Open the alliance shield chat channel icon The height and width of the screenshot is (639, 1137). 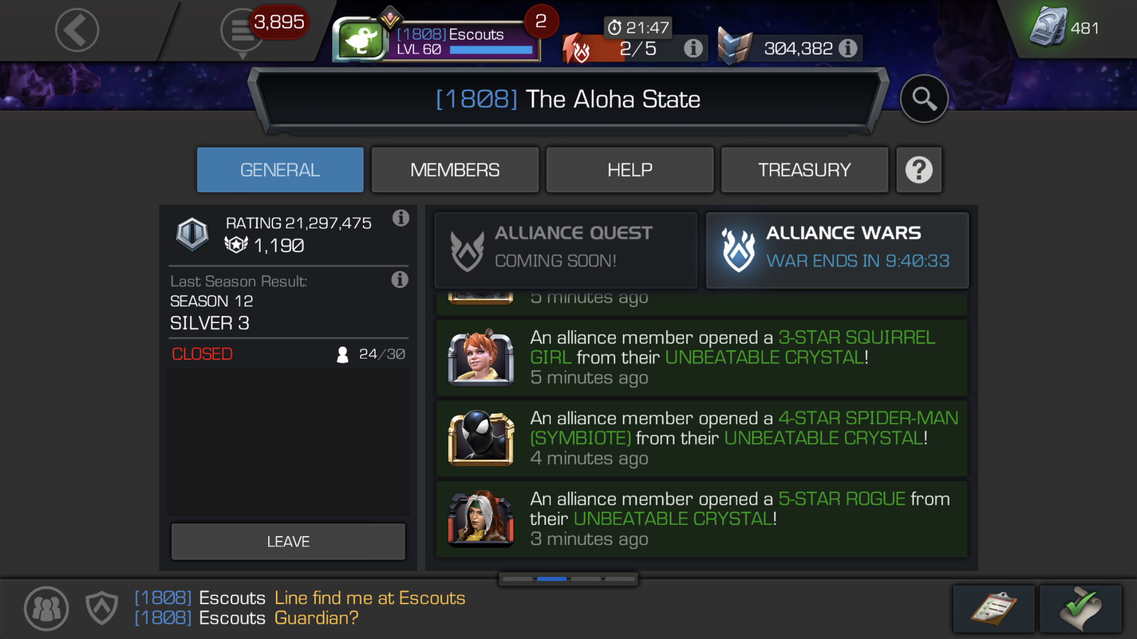click(101, 608)
